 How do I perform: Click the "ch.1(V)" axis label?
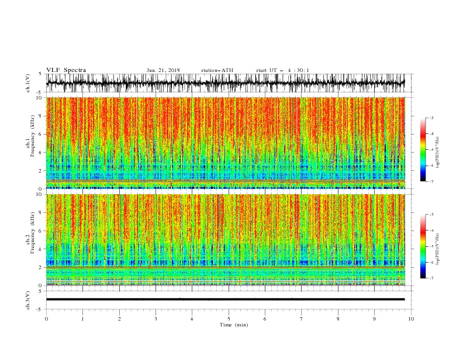[28, 83]
